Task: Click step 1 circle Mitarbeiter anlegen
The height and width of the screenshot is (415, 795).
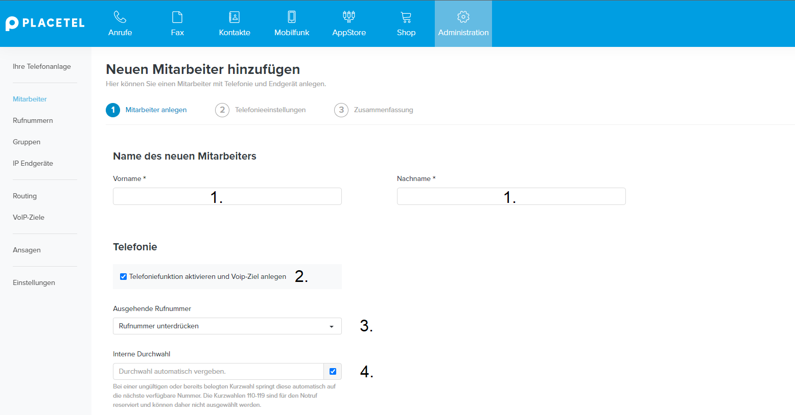Action: pos(113,110)
